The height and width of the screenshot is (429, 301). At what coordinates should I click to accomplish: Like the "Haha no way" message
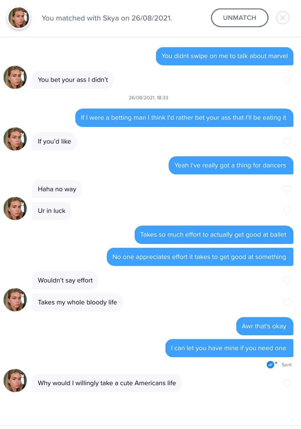(x=287, y=189)
